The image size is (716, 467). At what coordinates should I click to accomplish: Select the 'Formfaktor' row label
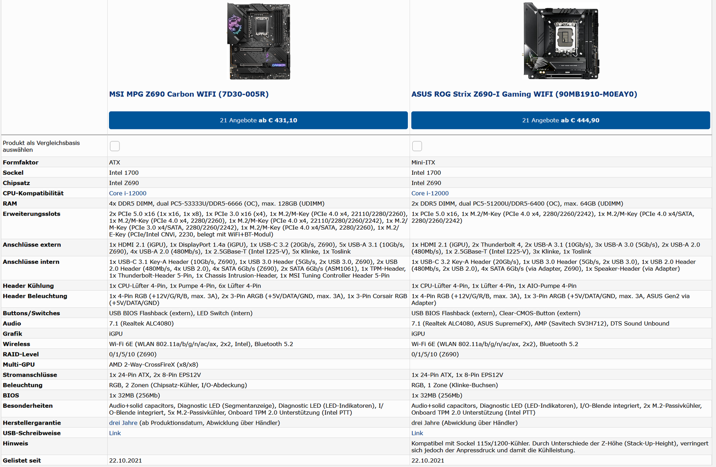coord(21,163)
